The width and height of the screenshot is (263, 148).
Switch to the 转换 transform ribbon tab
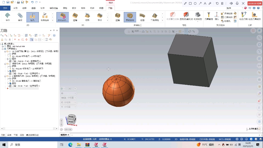pos(83,8)
